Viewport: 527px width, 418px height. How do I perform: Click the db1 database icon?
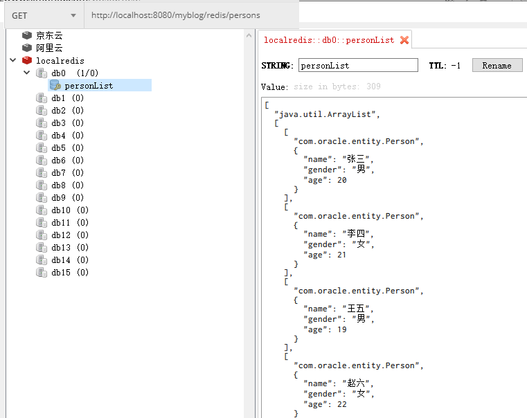click(x=42, y=98)
